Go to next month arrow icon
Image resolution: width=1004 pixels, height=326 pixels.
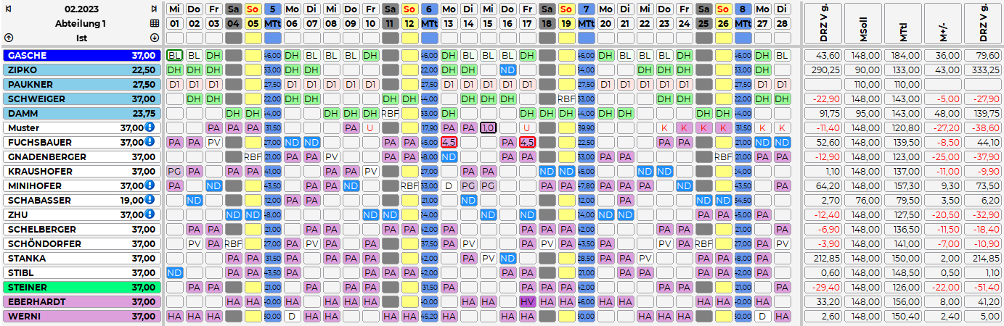coord(153,9)
